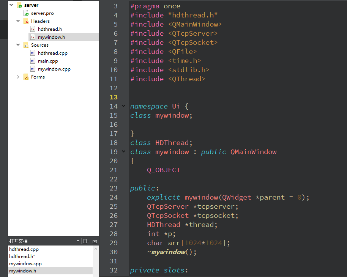347x277 pixels.
Task: Click the split pane icon beside 打开文档
Action: [x=86, y=241]
